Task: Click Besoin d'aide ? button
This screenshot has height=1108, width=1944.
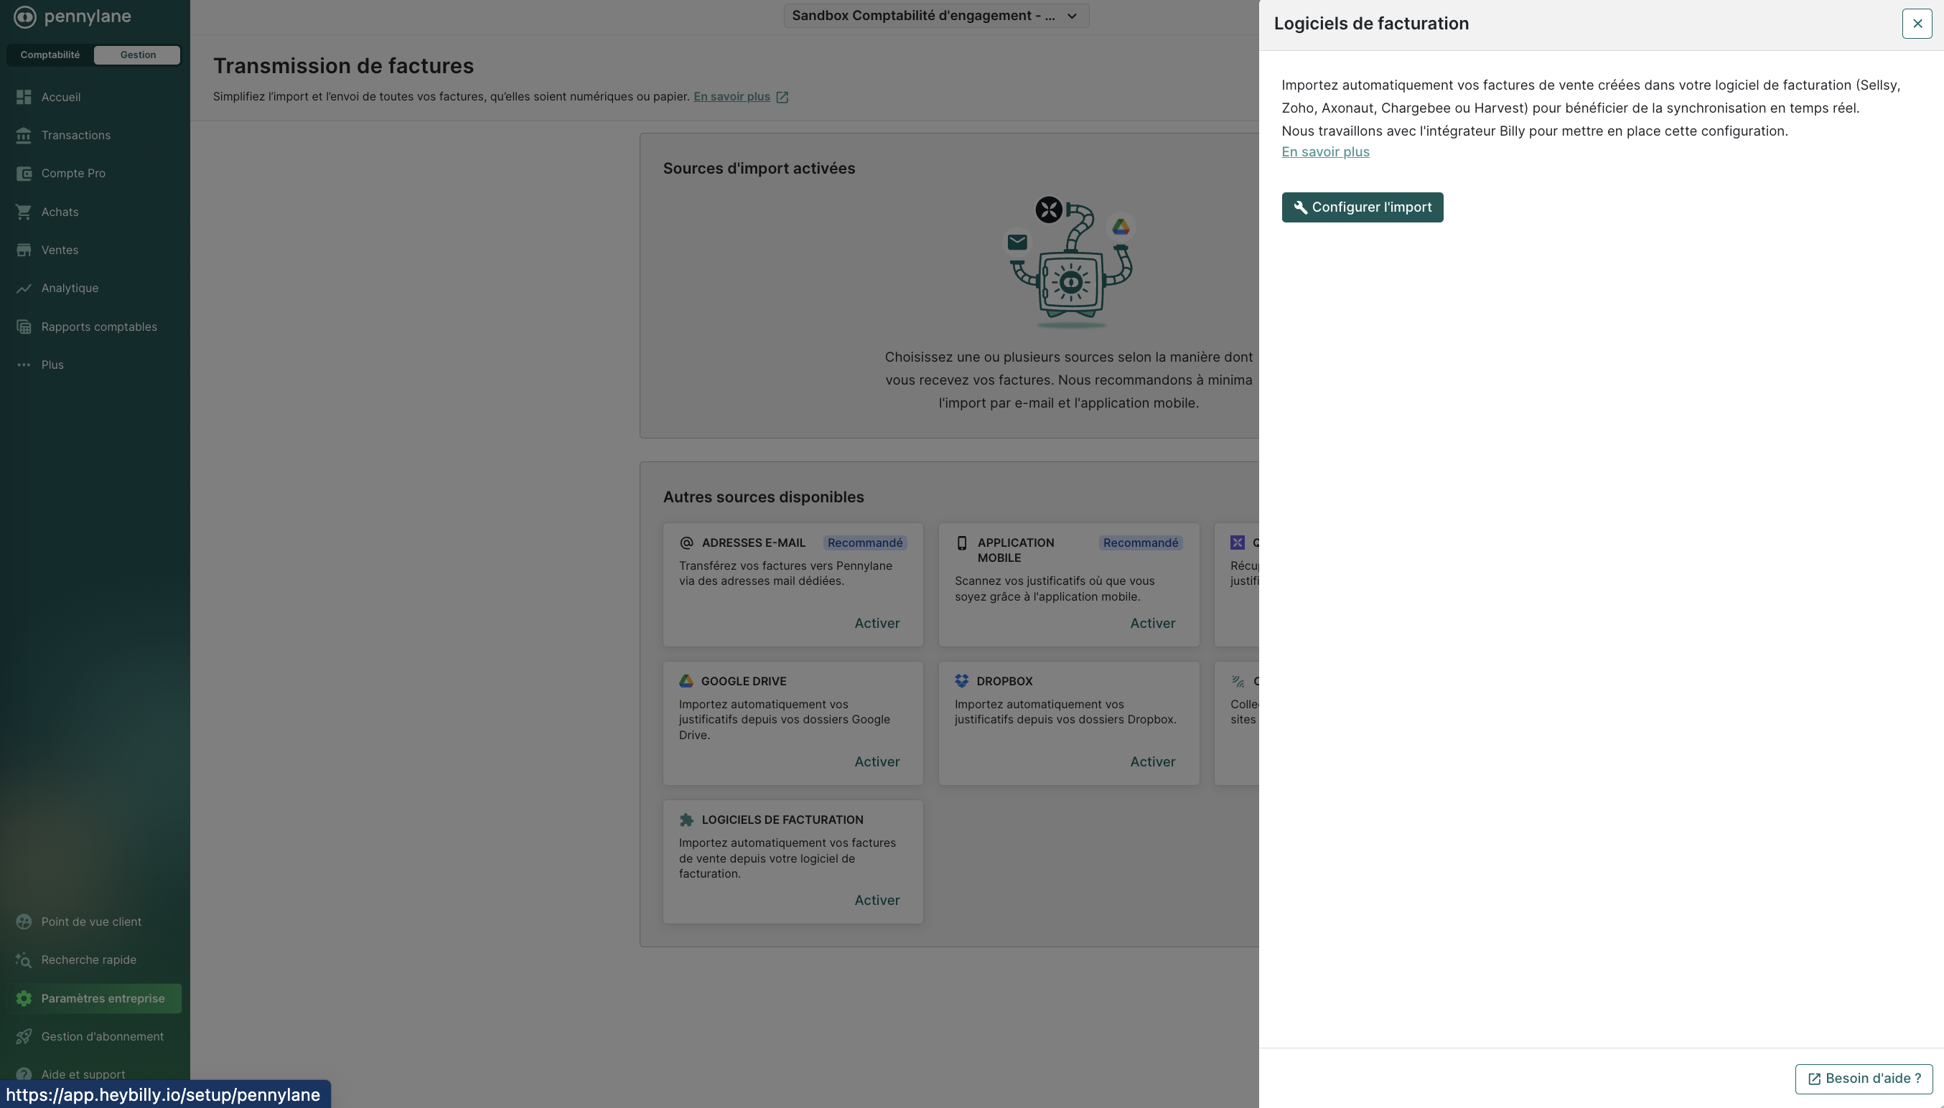Action: pos(1864,1079)
